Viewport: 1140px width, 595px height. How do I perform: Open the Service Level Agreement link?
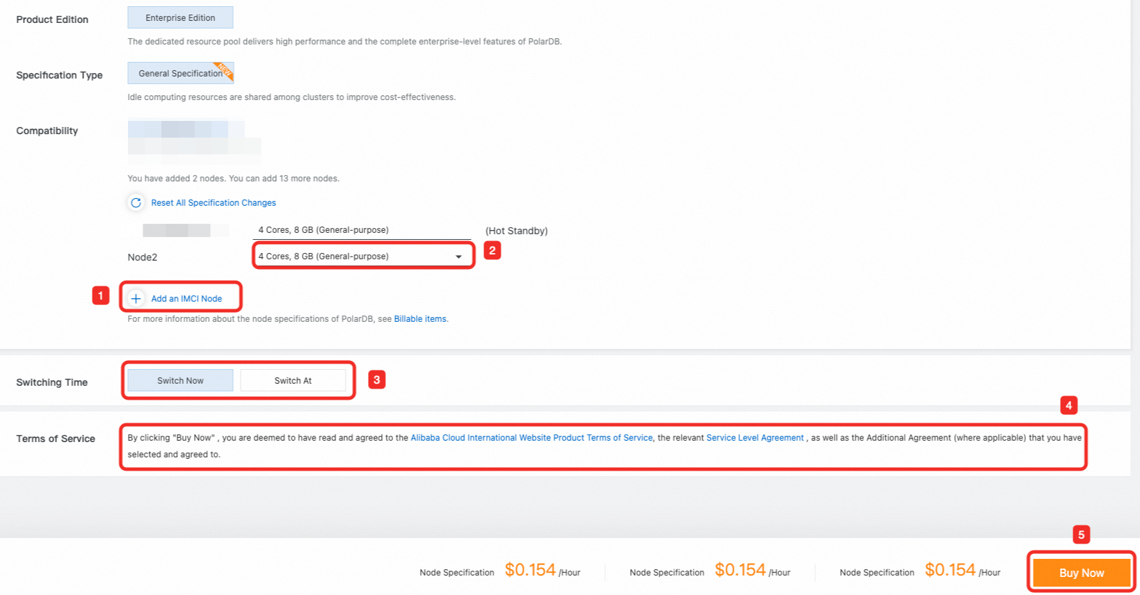coord(755,438)
